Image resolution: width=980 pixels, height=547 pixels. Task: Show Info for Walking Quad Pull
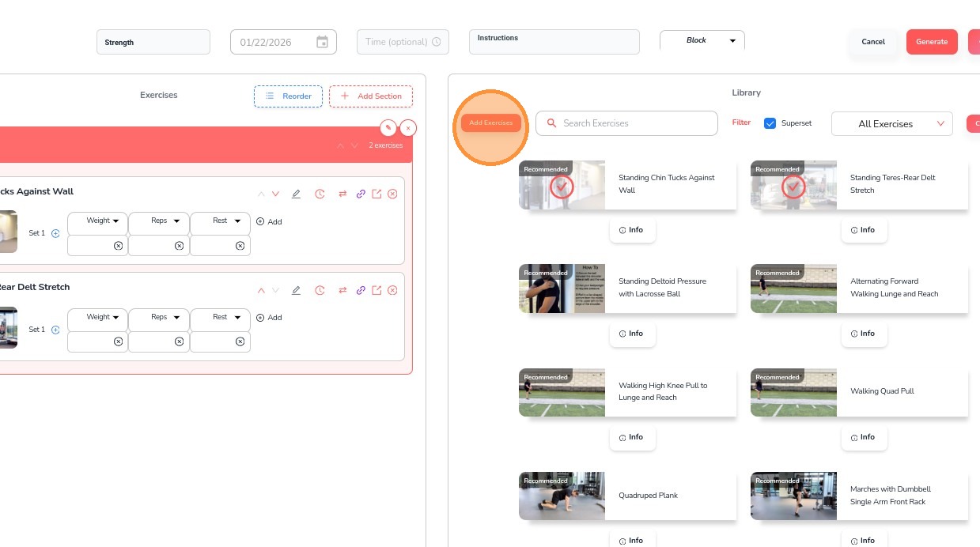(863, 437)
